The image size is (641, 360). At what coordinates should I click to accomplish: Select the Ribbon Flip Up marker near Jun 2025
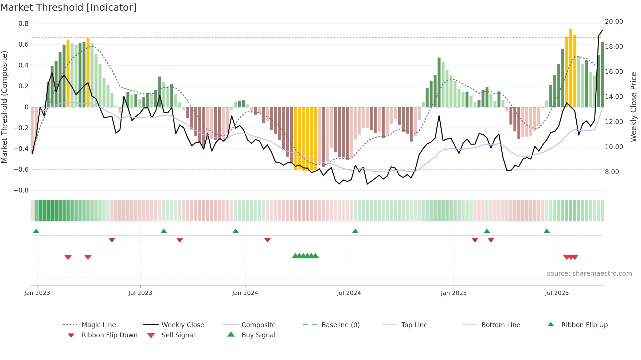click(x=547, y=231)
